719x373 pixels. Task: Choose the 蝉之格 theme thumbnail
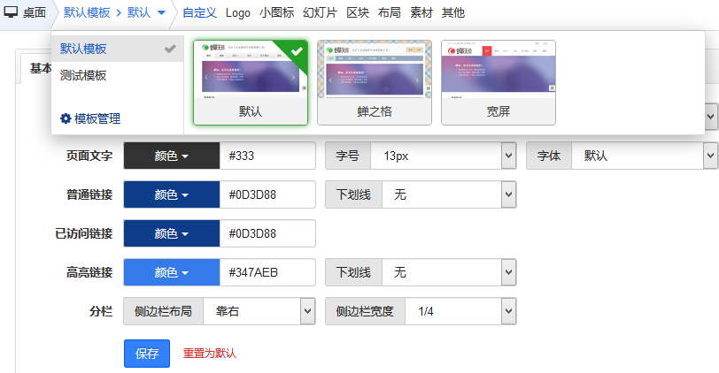(375, 82)
